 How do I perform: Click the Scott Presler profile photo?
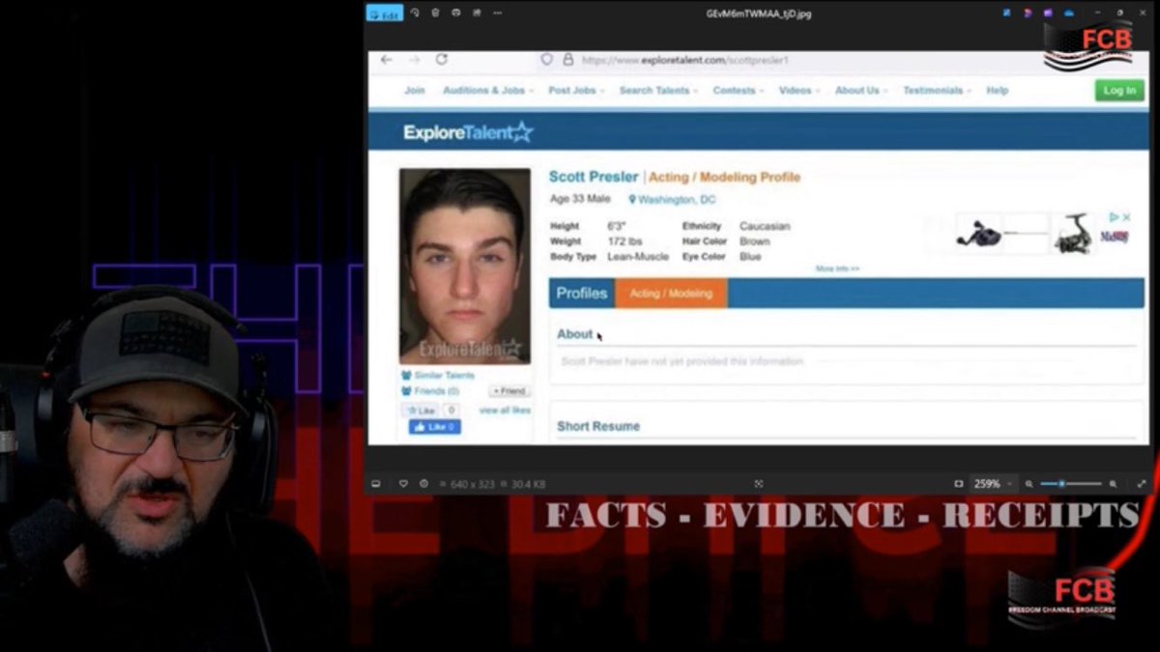click(465, 266)
